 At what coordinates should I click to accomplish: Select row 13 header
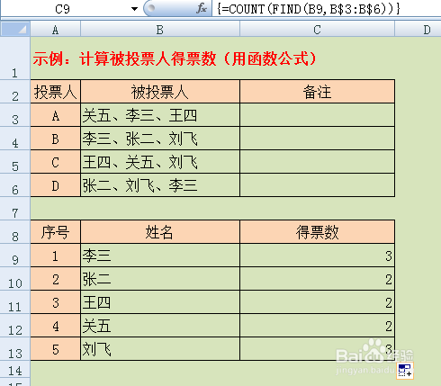click(15, 349)
